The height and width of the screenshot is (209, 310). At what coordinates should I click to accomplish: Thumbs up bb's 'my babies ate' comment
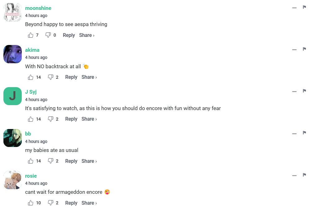[x=30, y=161]
